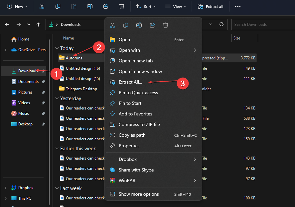Viewport: 295px width, 207px height.
Task: Click the Share icon in the context menu
Action: click(x=152, y=25)
